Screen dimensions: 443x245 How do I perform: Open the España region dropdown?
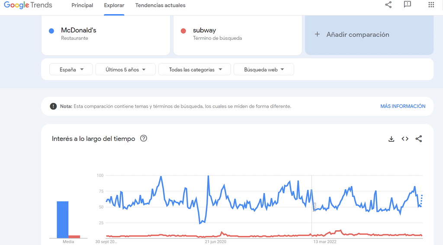[x=71, y=70]
